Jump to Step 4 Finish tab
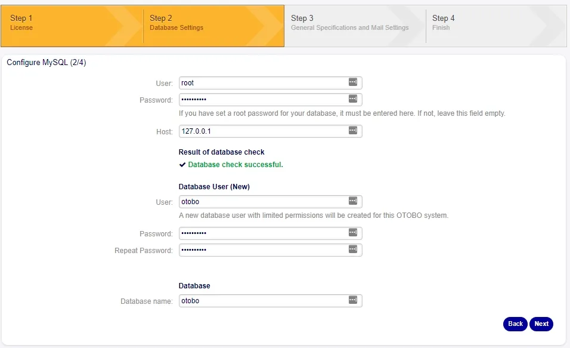This screenshot has height=348, width=570. (496, 26)
